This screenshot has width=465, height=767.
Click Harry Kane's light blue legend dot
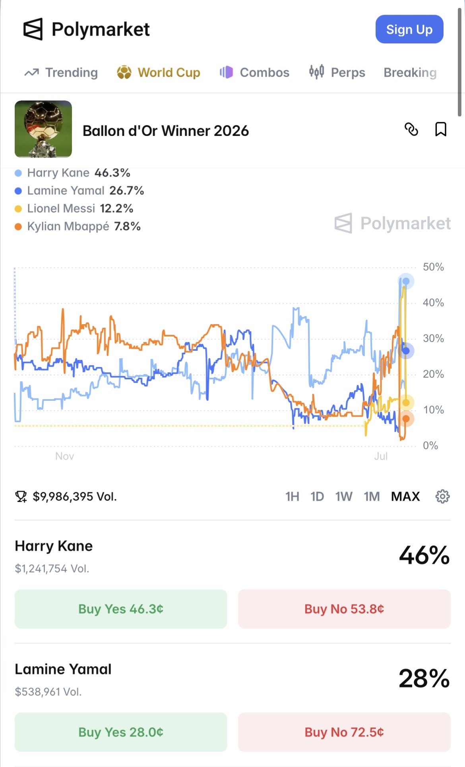(x=18, y=173)
